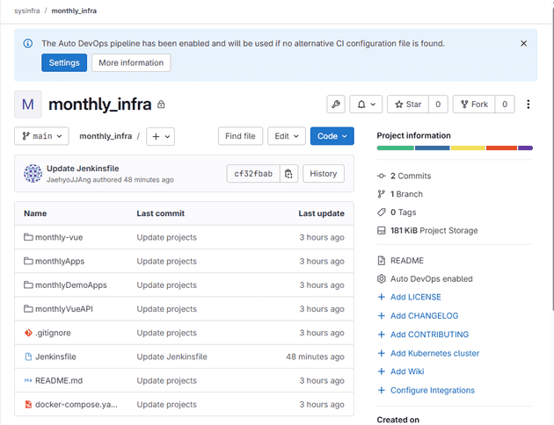Click Add Kubernetes cluster link
This screenshot has height=425, width=554.
tap(434, 353)
